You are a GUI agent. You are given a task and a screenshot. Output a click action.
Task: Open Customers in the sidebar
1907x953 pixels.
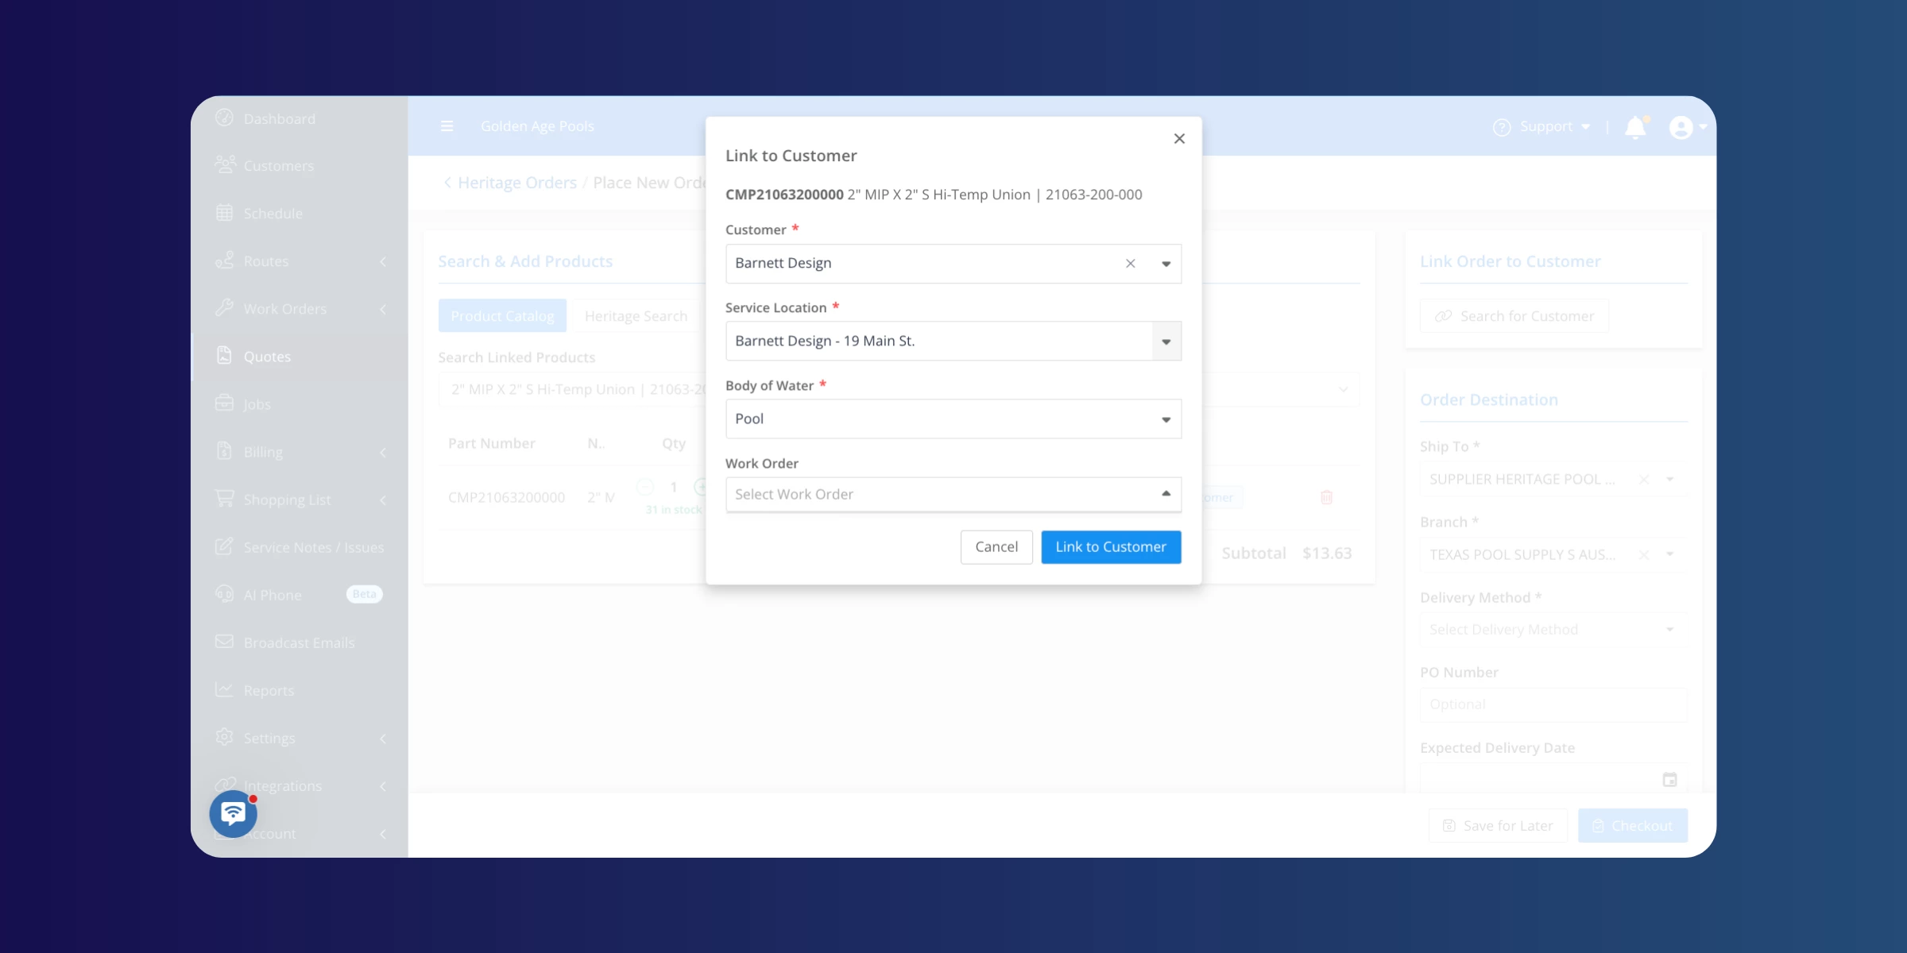tap(278, 166)
